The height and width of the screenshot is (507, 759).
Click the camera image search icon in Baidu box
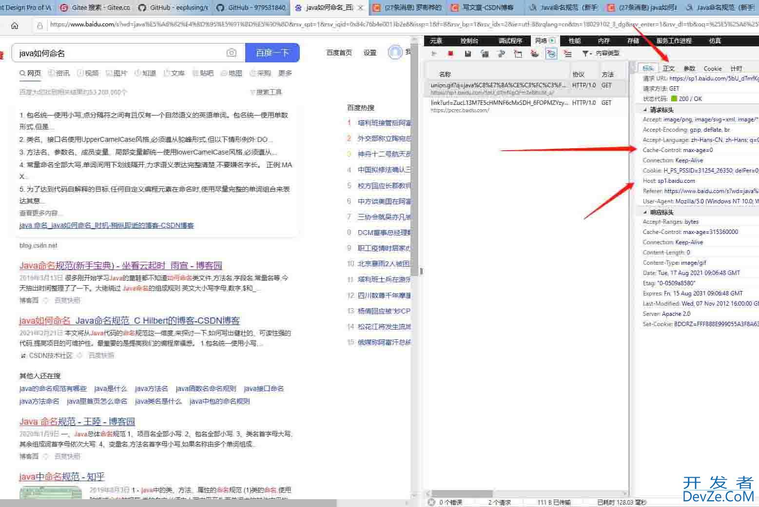point(232,53)
